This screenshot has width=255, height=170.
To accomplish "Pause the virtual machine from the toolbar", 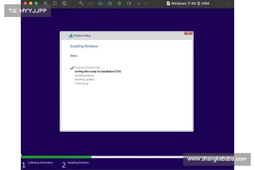I will tap(45, 3).
